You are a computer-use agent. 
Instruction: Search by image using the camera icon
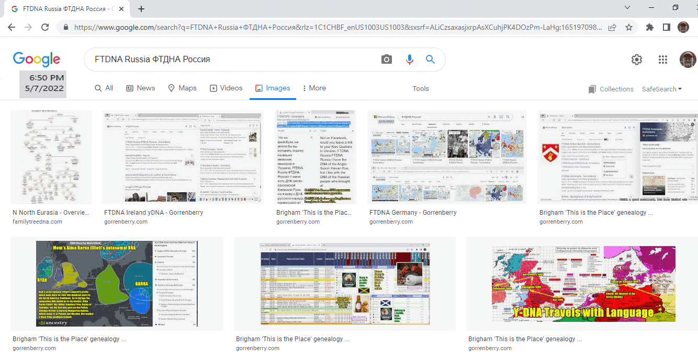[387, 60]
